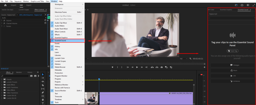Select the Hand tool
The height and width of the screenshot is (105, 256).
tap(43, 100)
